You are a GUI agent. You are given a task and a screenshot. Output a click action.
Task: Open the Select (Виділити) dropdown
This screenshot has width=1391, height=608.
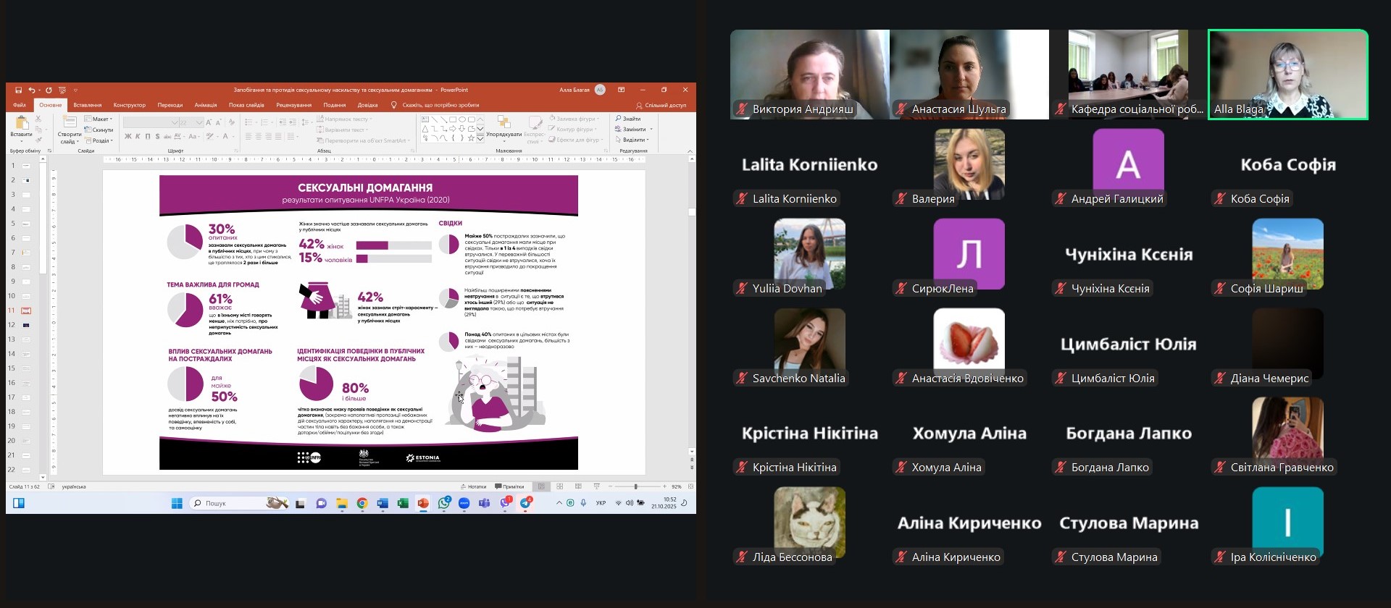tap(634, 140)
